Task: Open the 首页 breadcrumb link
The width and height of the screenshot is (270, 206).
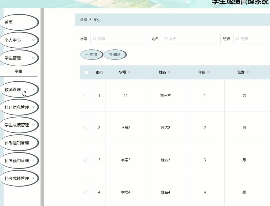Action: click(x=84, y=20)
